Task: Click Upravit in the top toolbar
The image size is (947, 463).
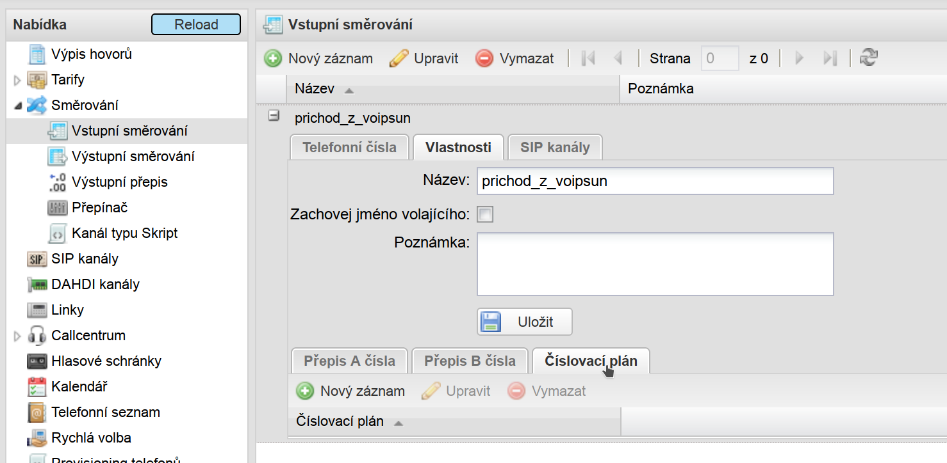Action: 424,58
